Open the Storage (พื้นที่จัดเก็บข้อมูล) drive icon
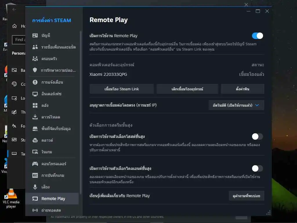297x223 pixels. [35, 129]
